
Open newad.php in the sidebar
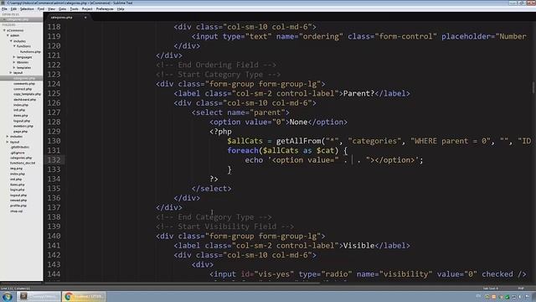[18, 200]
